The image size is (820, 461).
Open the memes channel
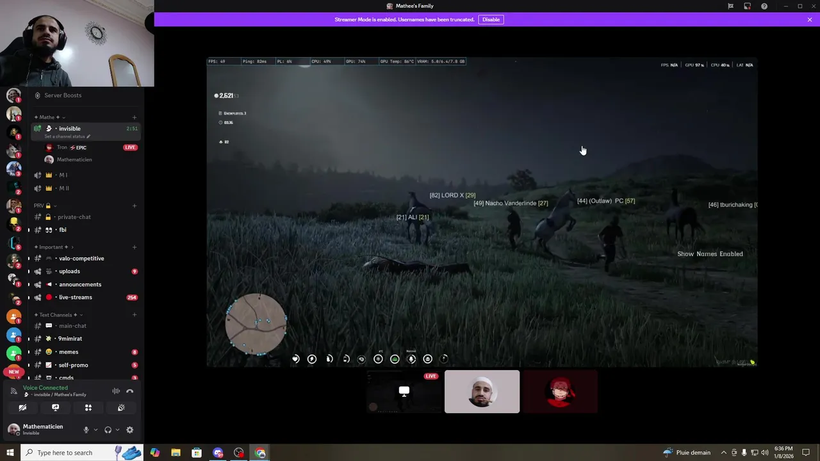85,352
